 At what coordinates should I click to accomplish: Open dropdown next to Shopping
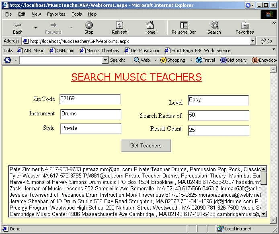[191, 61]
